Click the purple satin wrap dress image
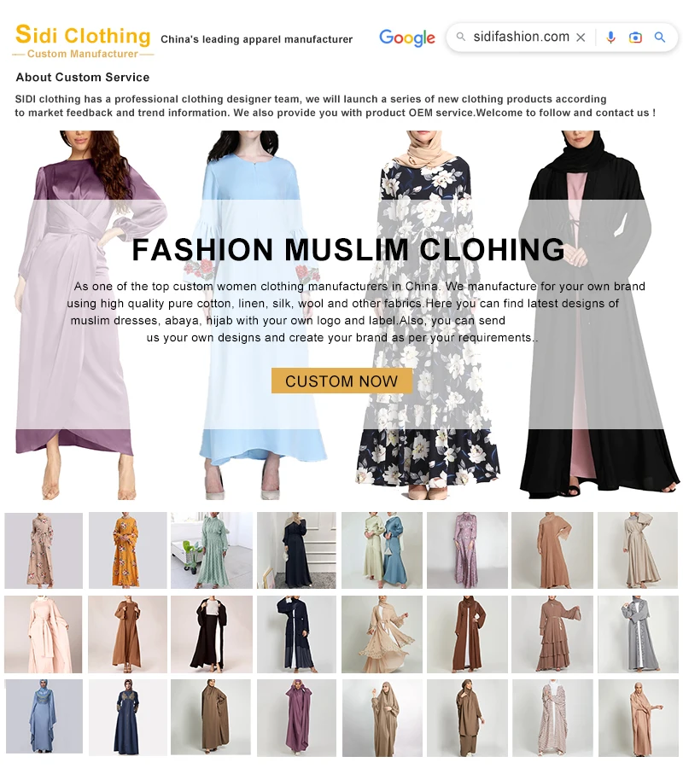 pos(85,315)
